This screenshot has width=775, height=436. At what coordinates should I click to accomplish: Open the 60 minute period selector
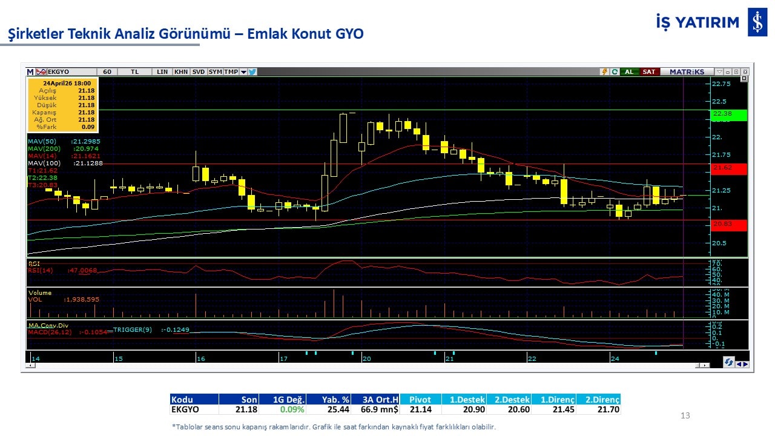107,71
